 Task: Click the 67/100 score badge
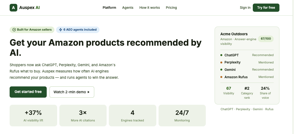click(266, 39)
